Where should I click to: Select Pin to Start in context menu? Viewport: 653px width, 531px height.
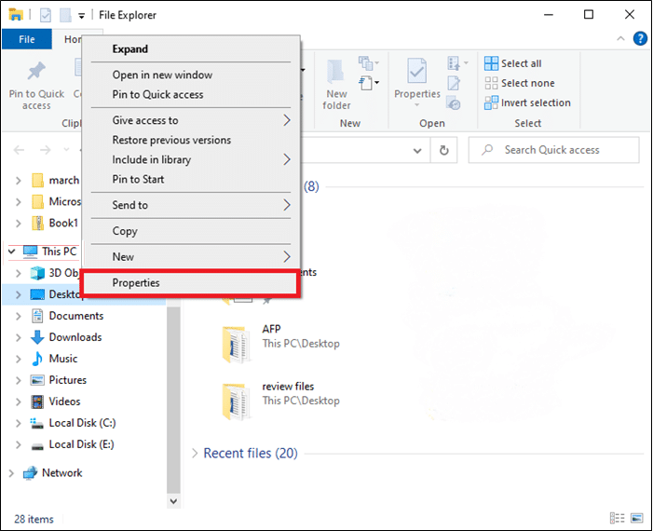138,179
